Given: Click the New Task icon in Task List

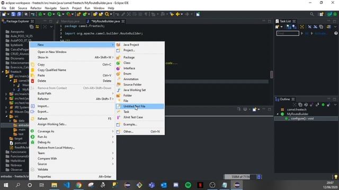Looking at the screenshot, I should [278, 27].
